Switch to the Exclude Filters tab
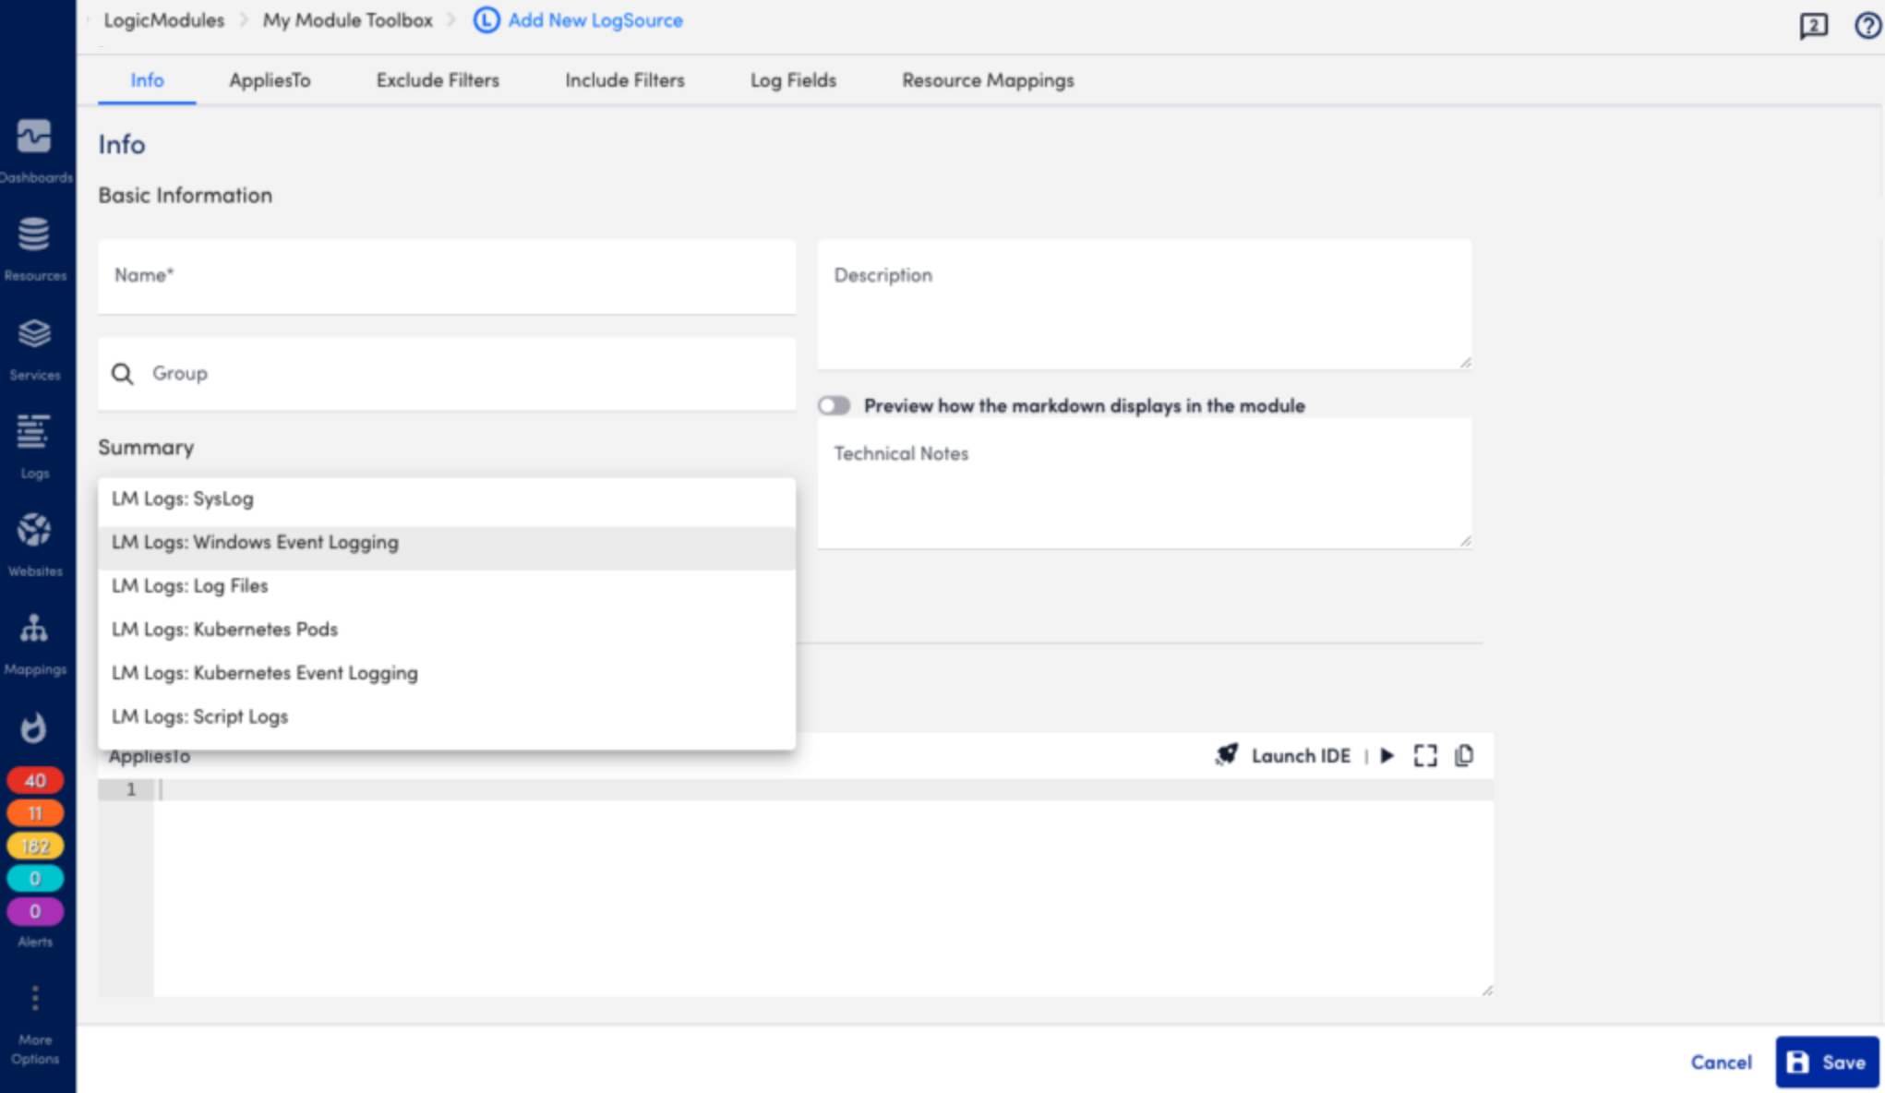This screenshot has height=1093, width=1885. click(x=437, y=80)
